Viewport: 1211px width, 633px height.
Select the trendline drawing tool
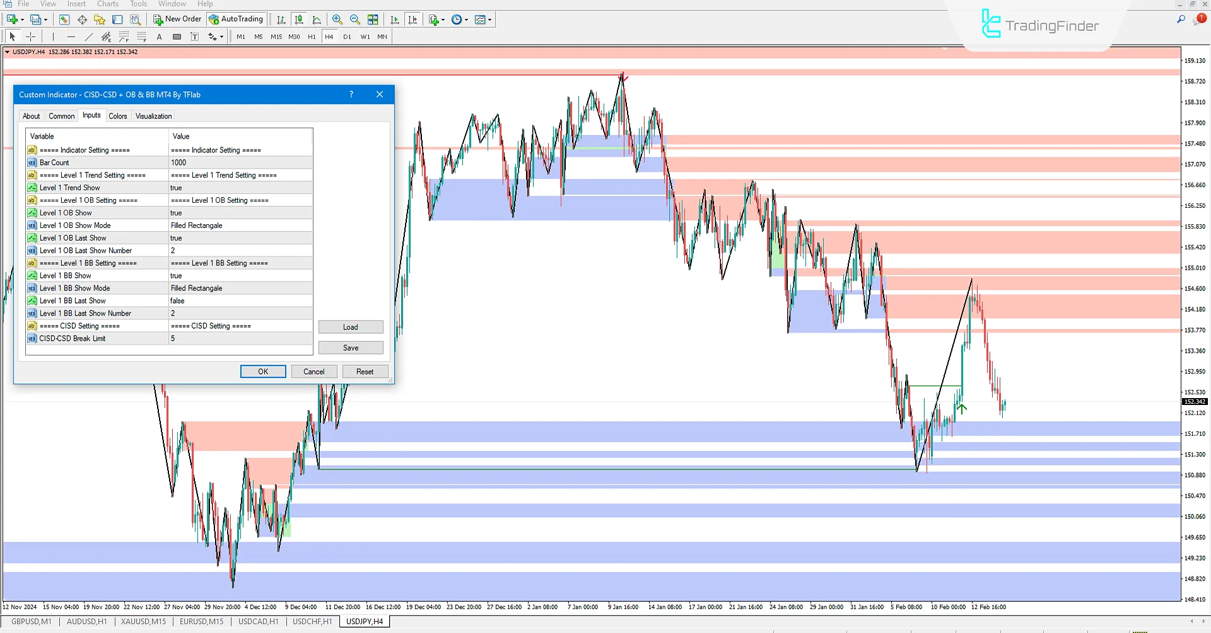pos(89,37)
